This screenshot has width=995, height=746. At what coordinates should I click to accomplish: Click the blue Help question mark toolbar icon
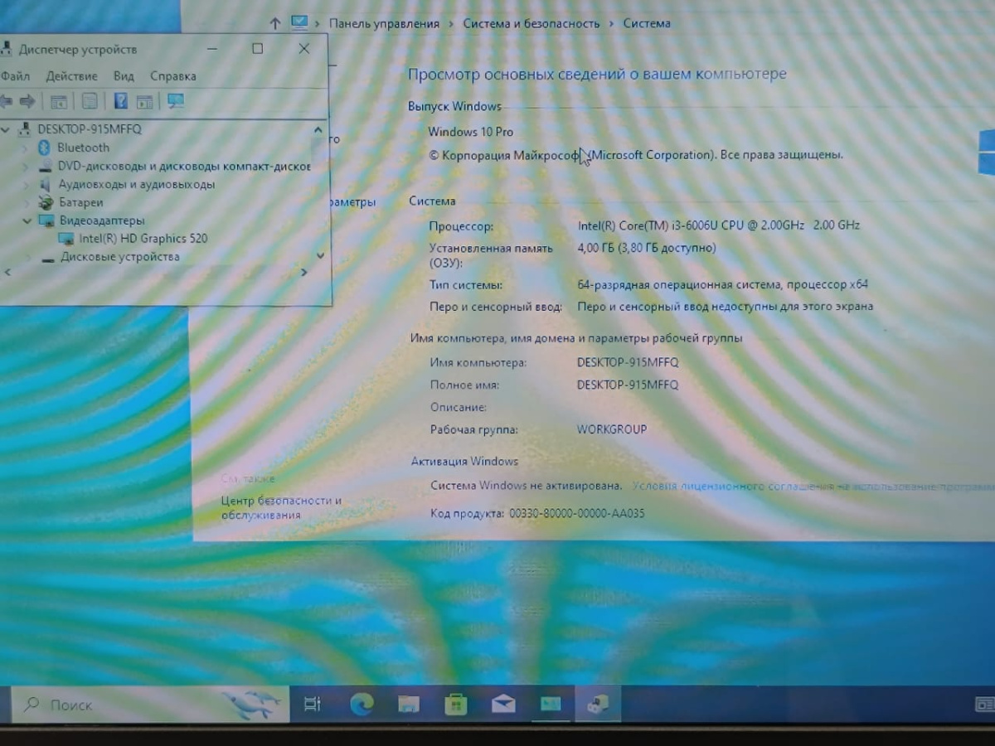[x=120, y=101]
